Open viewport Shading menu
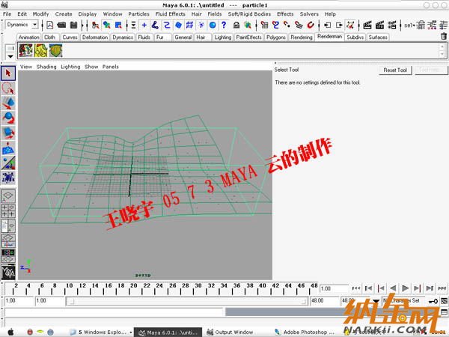Image resolution: width=449 pixels, height=337 pixels. click(46, 67)
